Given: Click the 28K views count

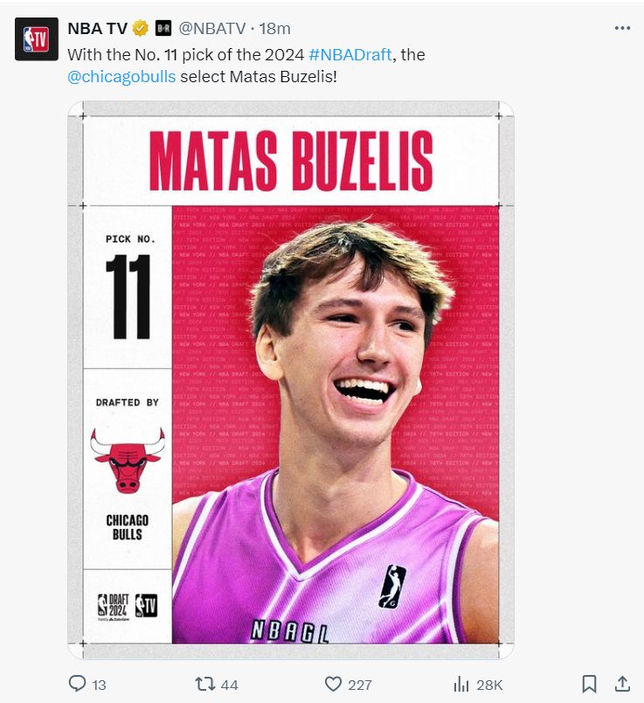Looking at the screenshot, I should pyautogui.click(x=489, y=685).
